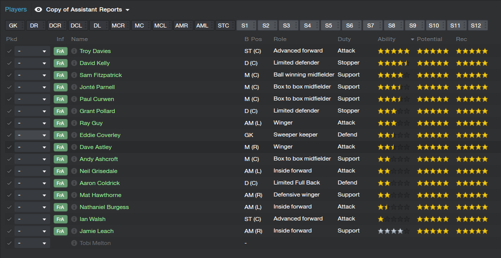Screen dimensions: 501x258
Task: Open position dropdown for Troy Davies
Action: (x=32, y=51)
